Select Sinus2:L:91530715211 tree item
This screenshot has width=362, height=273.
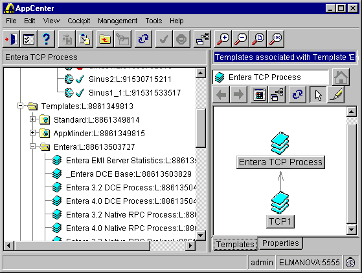[130, 79]
